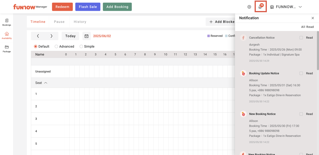Choose the Simple view radio option
Viewport: 319px width, 155px height.
(81, 46)
